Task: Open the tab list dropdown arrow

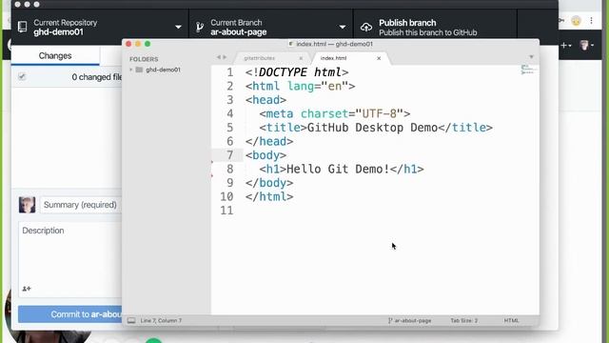Action: [531, 57]
